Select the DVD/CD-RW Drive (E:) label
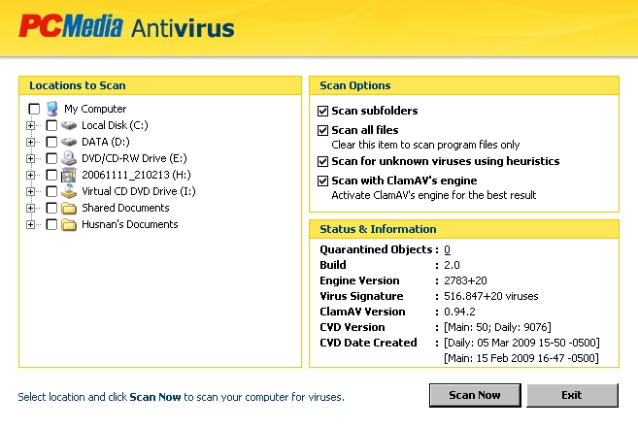The image size is (638, 428). pyautogui.click(x=134, y=158)
